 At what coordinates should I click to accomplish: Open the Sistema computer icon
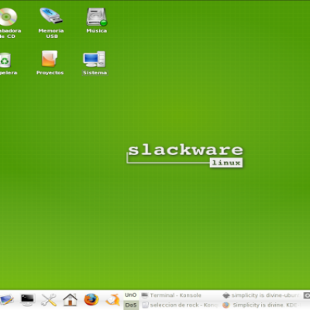(x=95, y=60)
